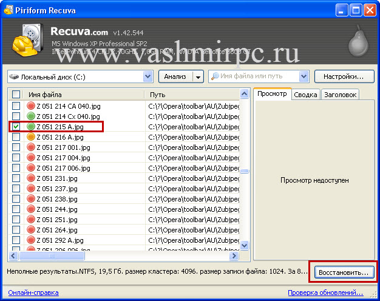Image resolution: width=380 pixels, height=301 pixels.
Task: Click the red status dot of Z 051 264.jpg
Action: coord(31,229)
